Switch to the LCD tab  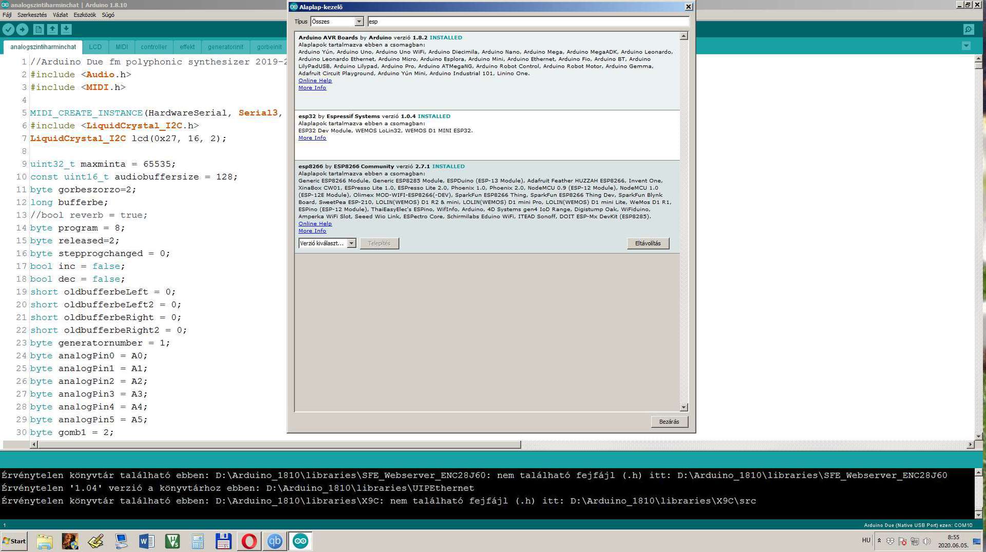tap(95, 47)
